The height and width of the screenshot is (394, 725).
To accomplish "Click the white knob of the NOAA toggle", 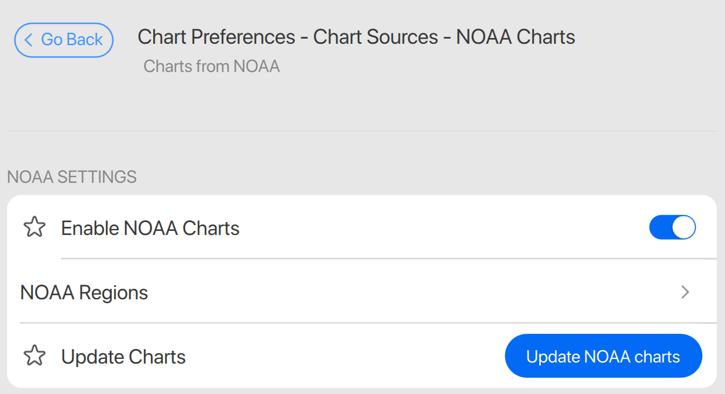I will (683, 227).
